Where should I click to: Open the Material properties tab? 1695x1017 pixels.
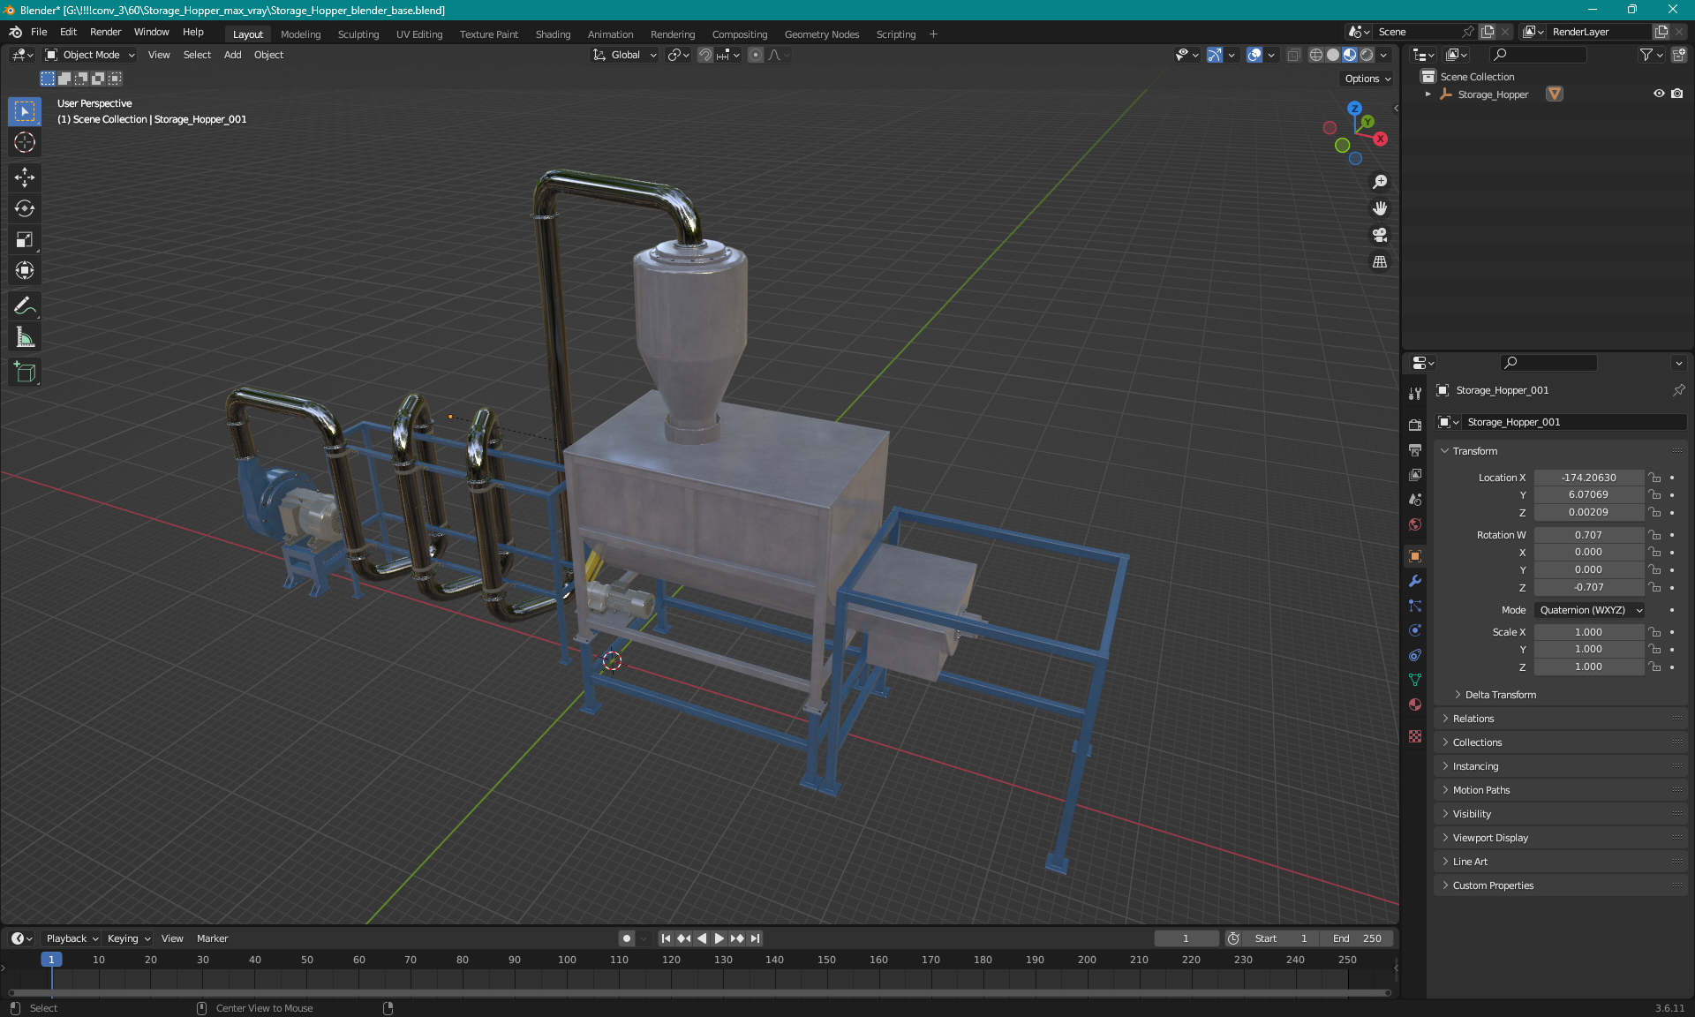coord(1415,704)
